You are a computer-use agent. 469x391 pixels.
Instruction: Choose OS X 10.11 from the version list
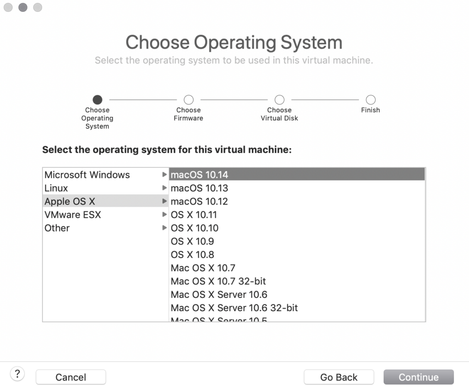click(x=194, y=215)
